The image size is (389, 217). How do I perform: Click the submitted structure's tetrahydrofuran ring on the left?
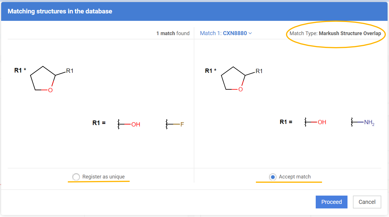click(43, 79)
